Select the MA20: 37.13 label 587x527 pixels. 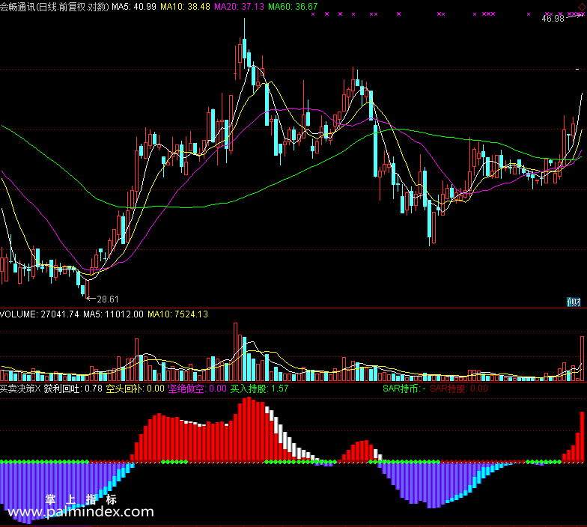(x=239, y=7)
